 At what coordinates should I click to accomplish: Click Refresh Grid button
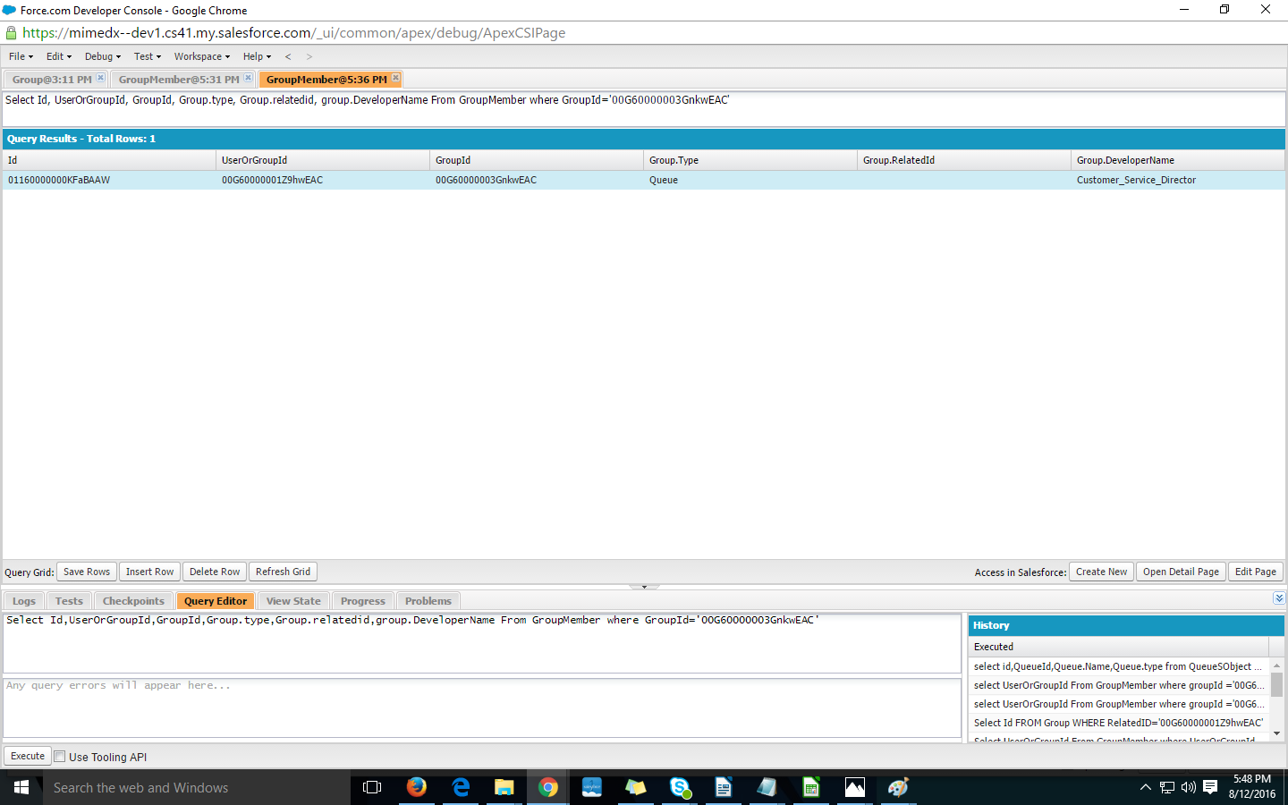[283, 572]
